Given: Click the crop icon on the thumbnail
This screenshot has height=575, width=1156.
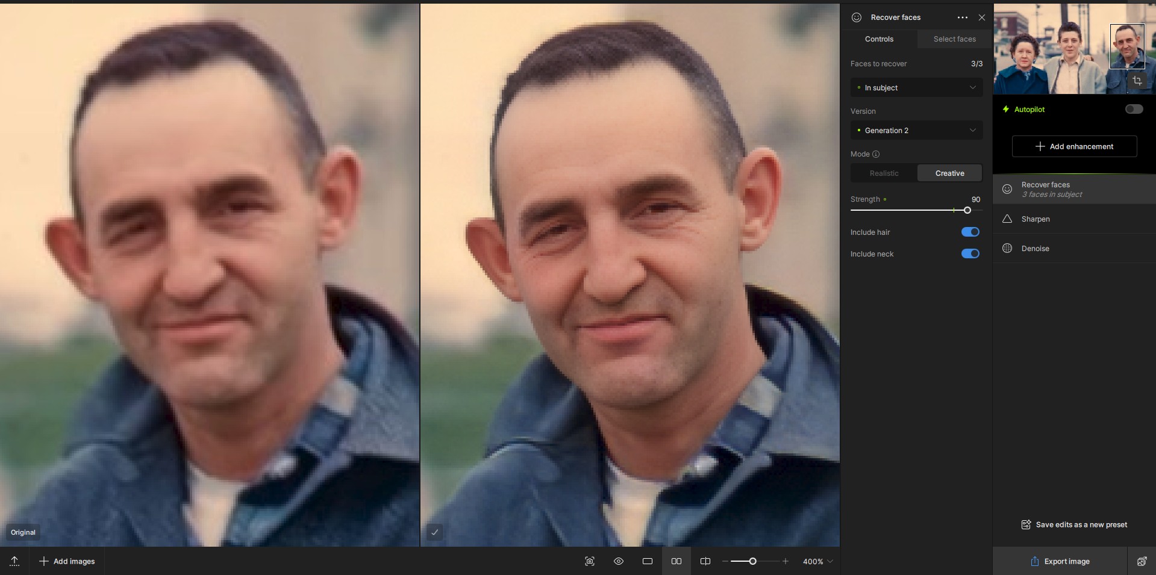Looking at the screenshot, I should coord(1137,81).
